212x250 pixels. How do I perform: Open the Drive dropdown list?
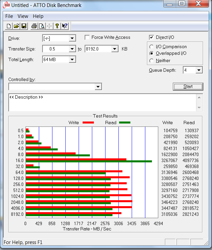click(72, 38)
